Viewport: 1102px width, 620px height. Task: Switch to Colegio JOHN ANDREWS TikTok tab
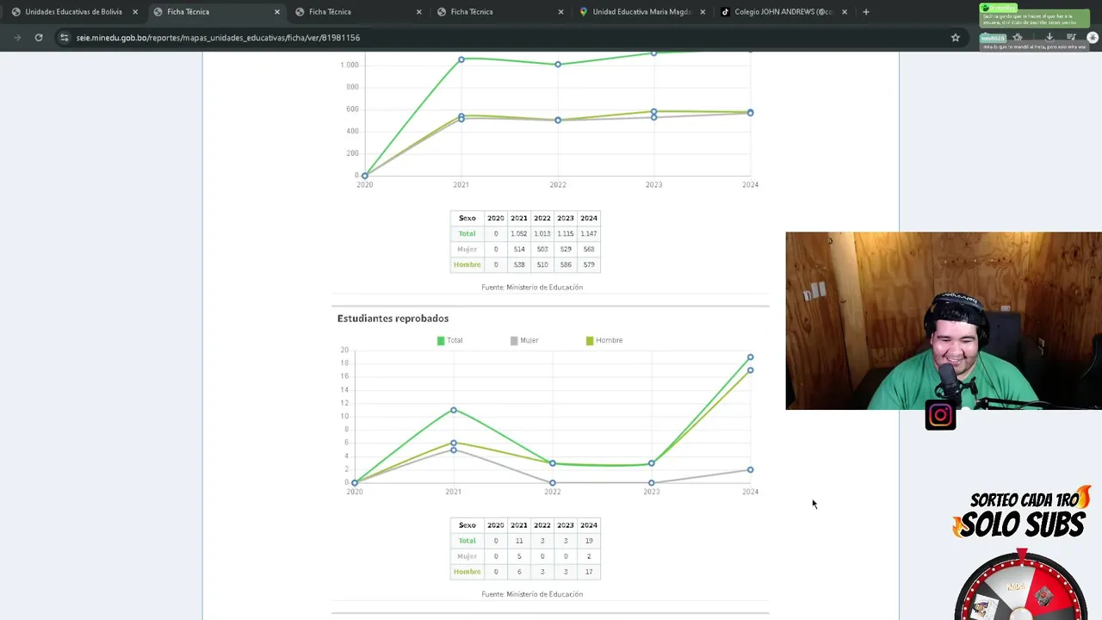click(783, 12)
